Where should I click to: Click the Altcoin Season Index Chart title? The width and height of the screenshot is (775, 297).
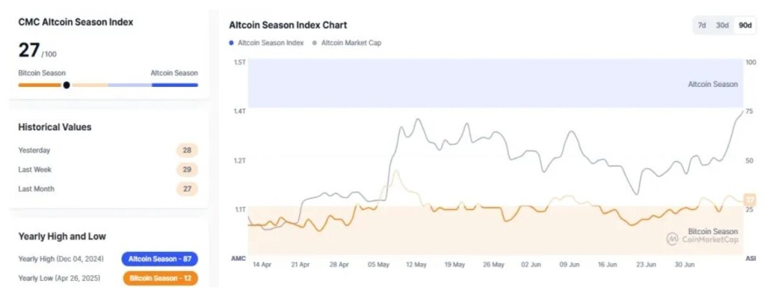(288, 25)
